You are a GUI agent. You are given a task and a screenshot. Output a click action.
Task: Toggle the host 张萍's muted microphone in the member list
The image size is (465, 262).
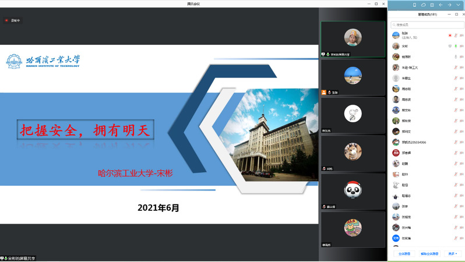click(456, 36)
